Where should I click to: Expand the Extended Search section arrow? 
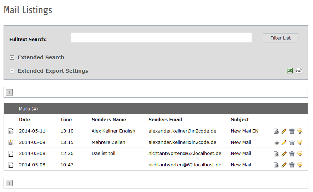(12, 58)
